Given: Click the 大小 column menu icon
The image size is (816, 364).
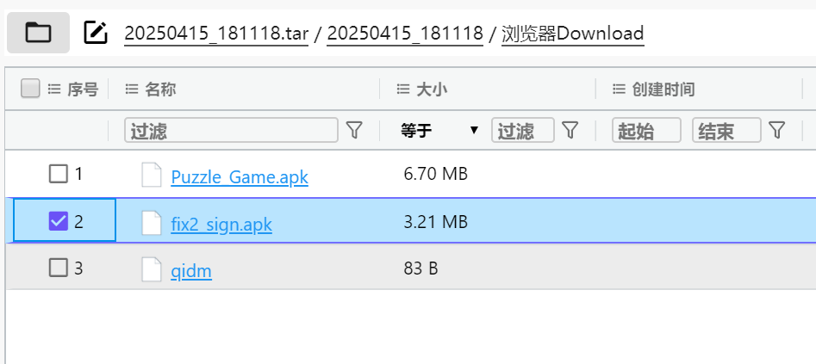Looking at the screenshot, I should click(402, 89).
